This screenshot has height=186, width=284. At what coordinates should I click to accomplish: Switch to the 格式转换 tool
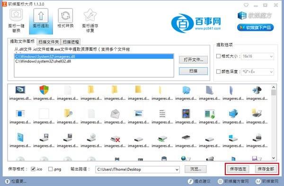coord(65,18)
